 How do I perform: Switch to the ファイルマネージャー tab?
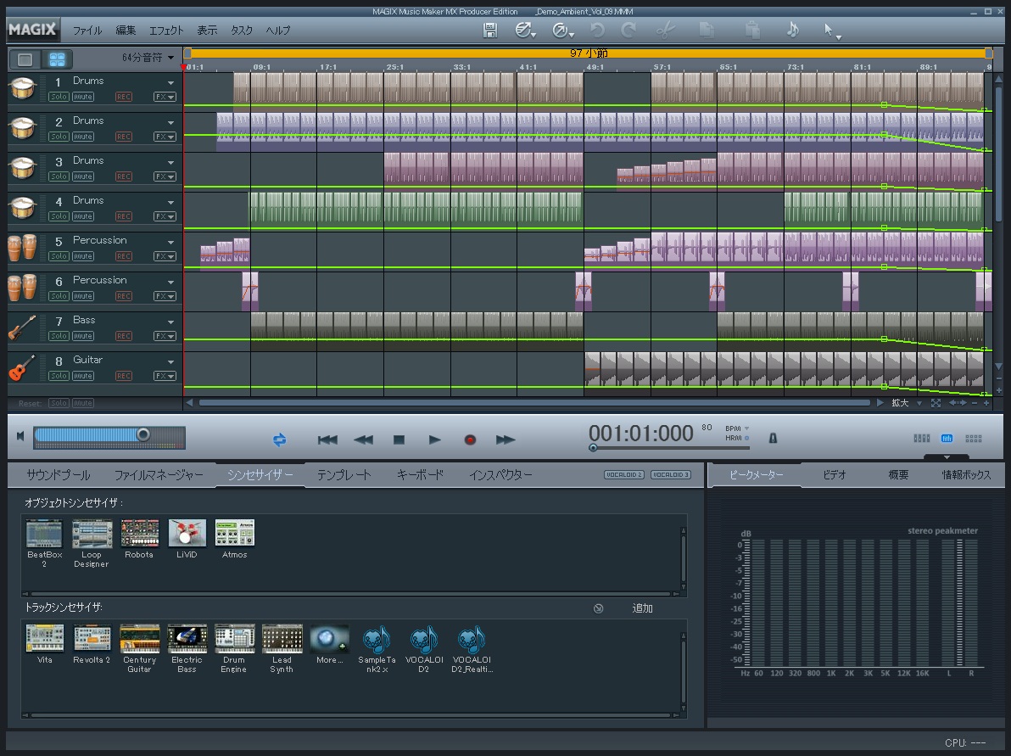[159, 475]
